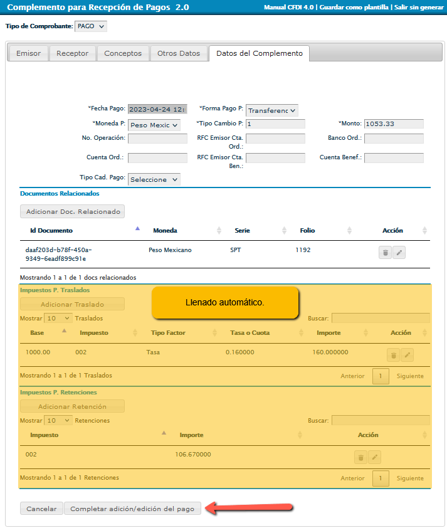Delete the traslado row with base 1000.00
447x528 pixels.
pyautogui.click(x=393, y=356)
